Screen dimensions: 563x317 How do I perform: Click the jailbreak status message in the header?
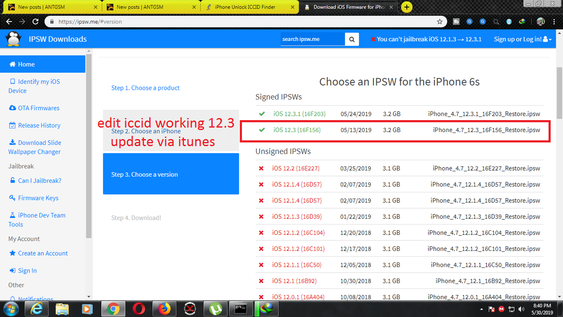coord(426,39)
